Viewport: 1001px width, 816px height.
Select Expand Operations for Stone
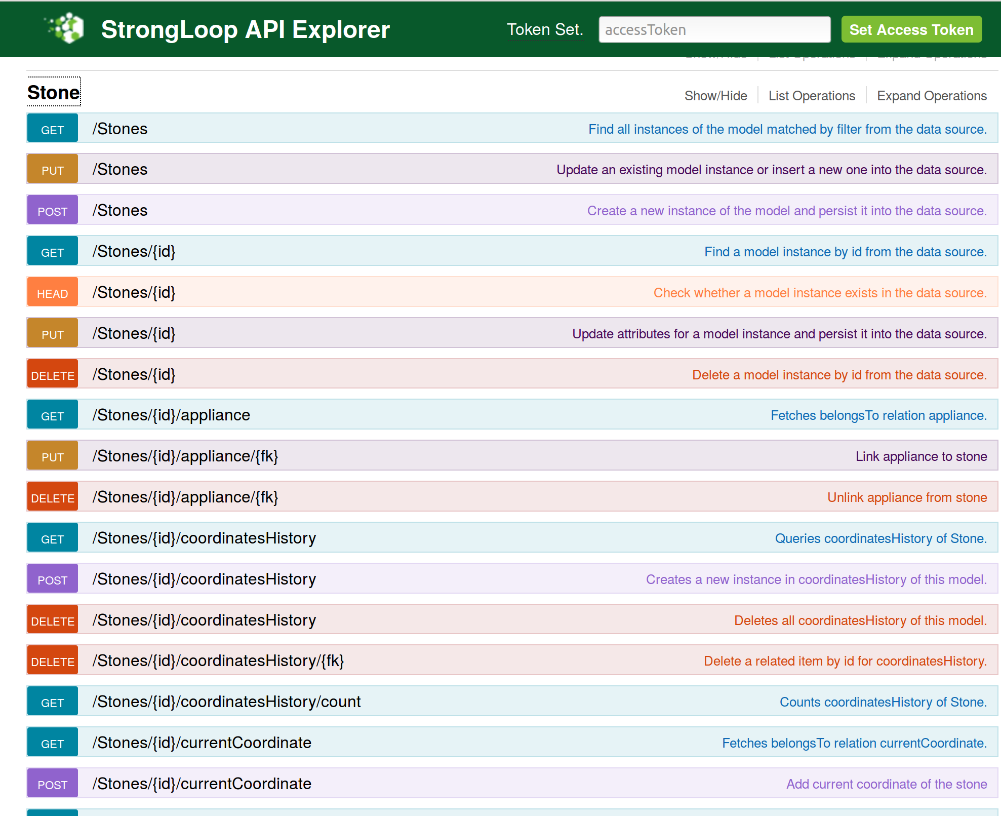tap(932, 96)
